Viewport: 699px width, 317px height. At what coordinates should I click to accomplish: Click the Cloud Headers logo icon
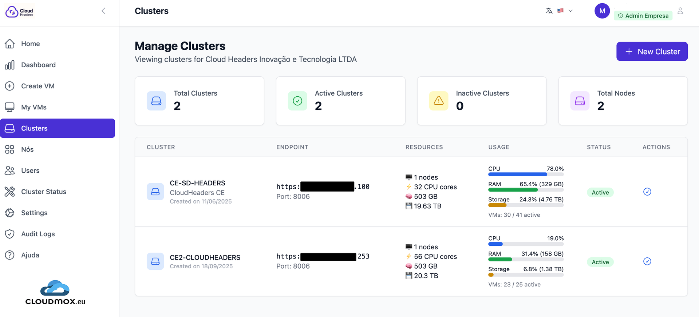pos(12,12)
